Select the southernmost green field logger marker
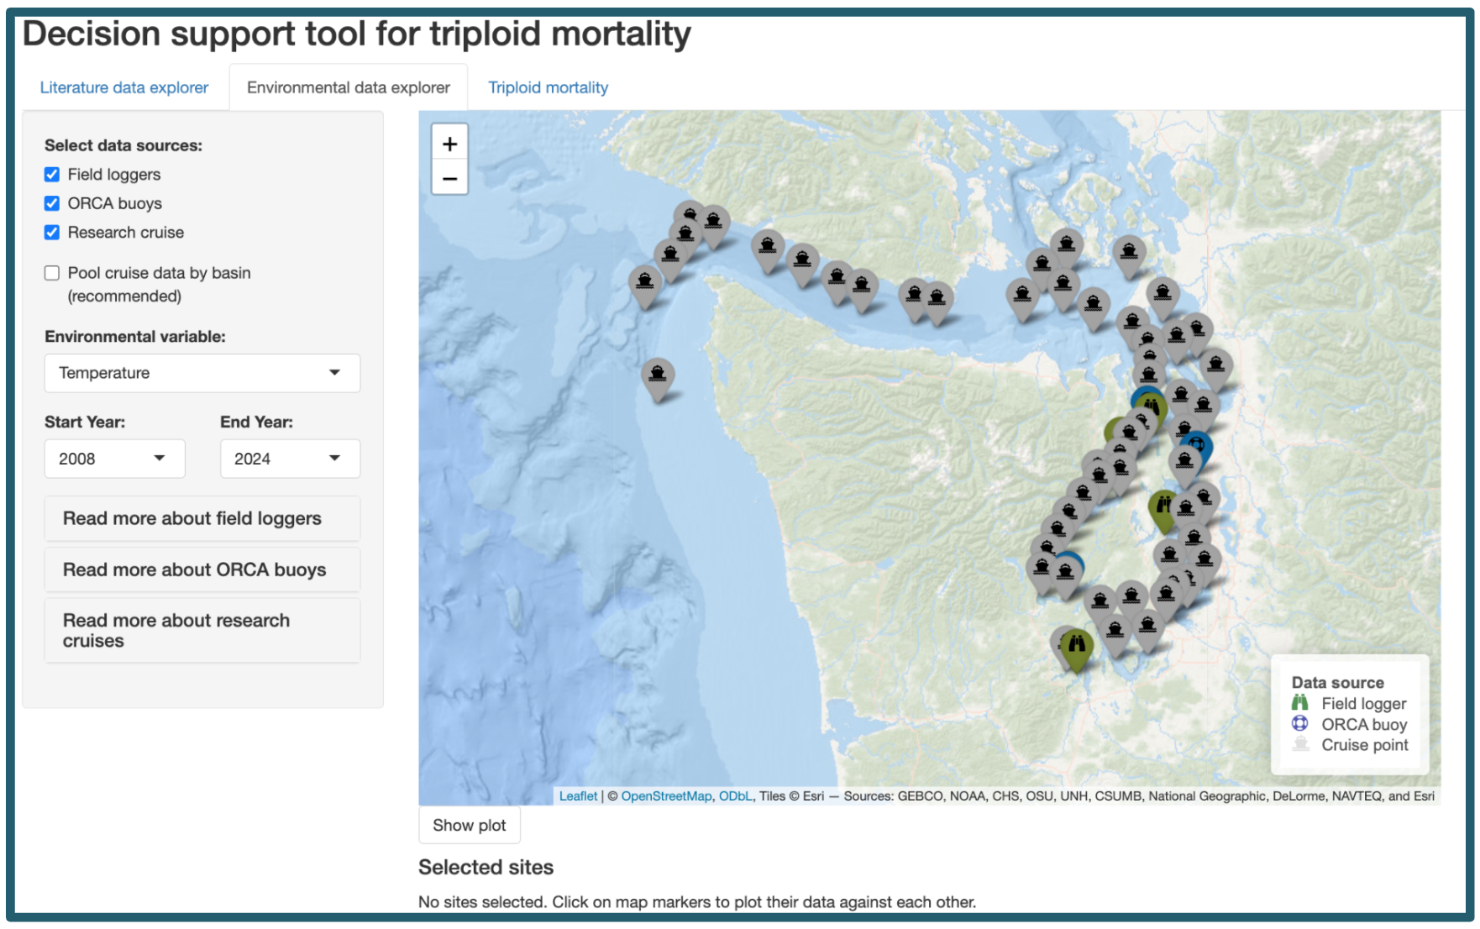The width and height of the screenshot is (1480, 929). click(x=1076, y=647)
